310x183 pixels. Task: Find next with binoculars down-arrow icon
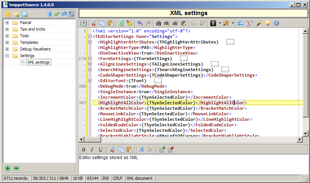point(167,23)
